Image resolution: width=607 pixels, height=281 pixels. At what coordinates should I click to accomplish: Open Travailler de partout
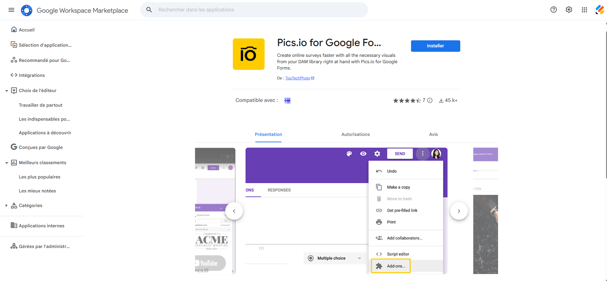[41, 105]
